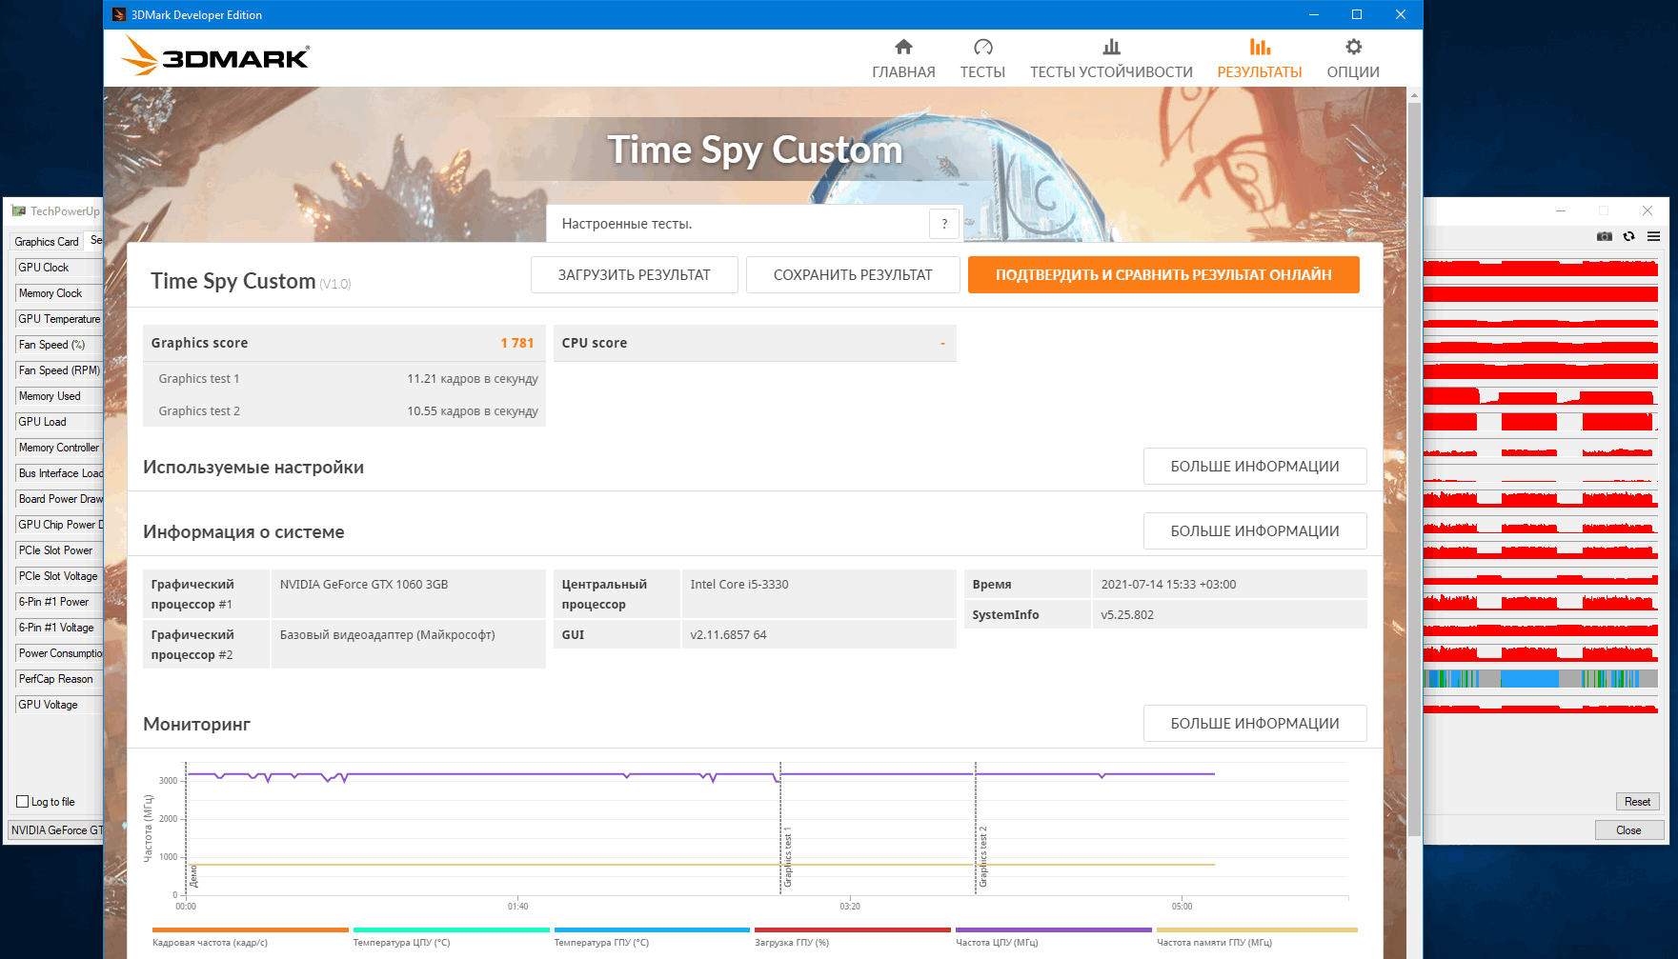Open the Fan Speed (%) sensor dropdown
The height and width of the screenshot is (959, 1678).
(58, 345)
